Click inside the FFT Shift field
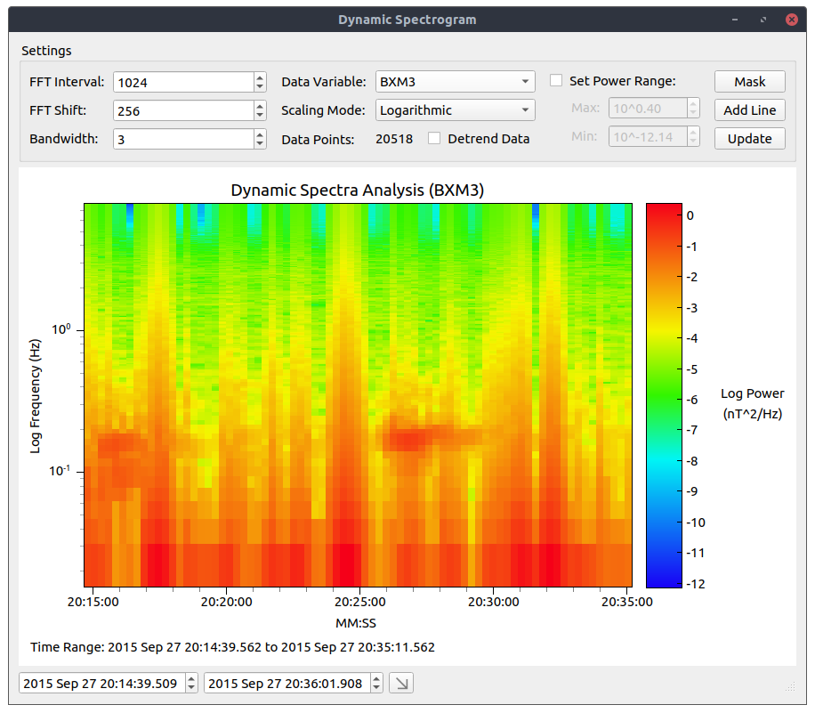Viewport: 815px width, 713px height. point(183,110)
